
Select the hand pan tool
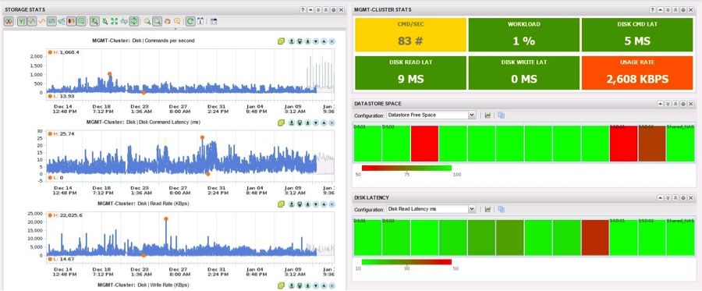click(168, 21)
